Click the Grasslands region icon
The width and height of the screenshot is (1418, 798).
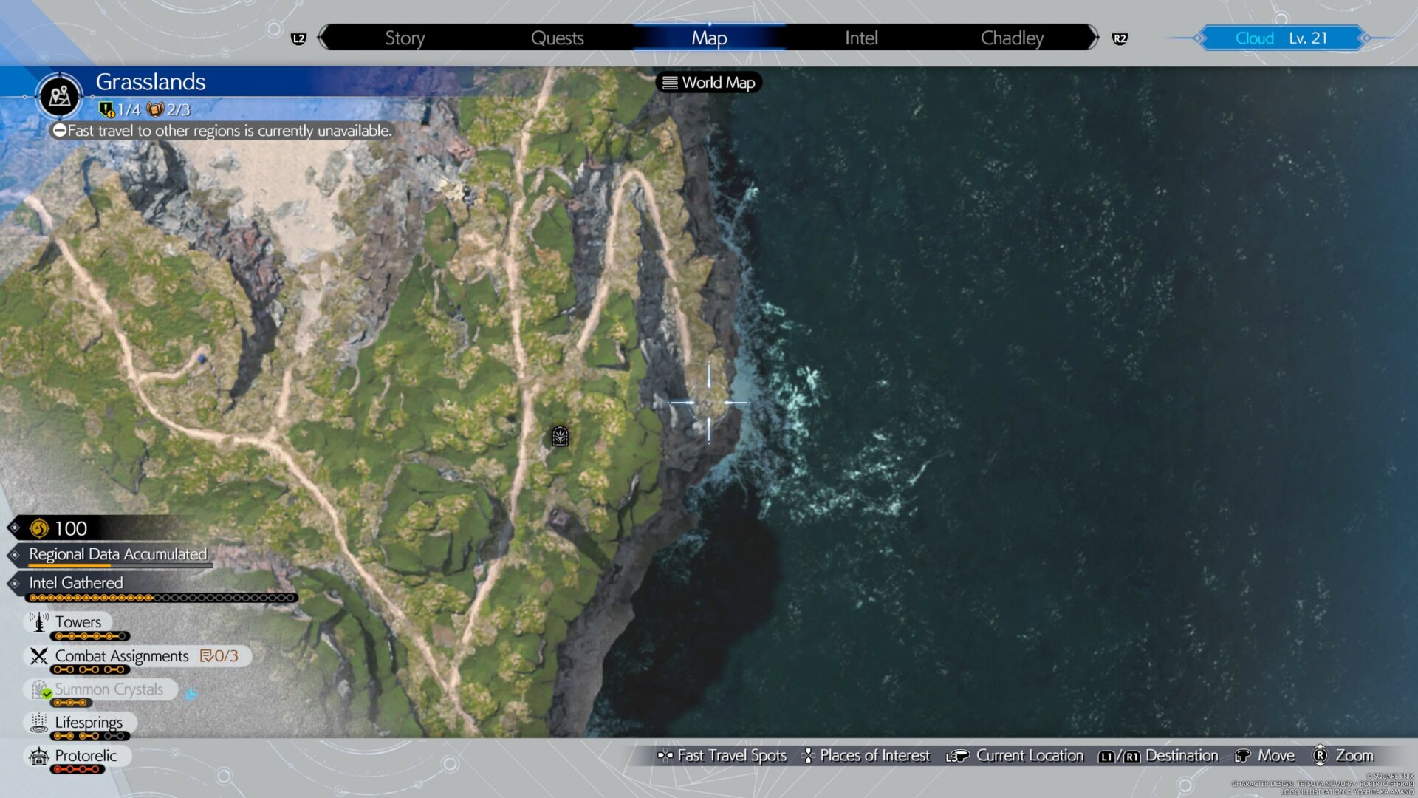point(60,96)
